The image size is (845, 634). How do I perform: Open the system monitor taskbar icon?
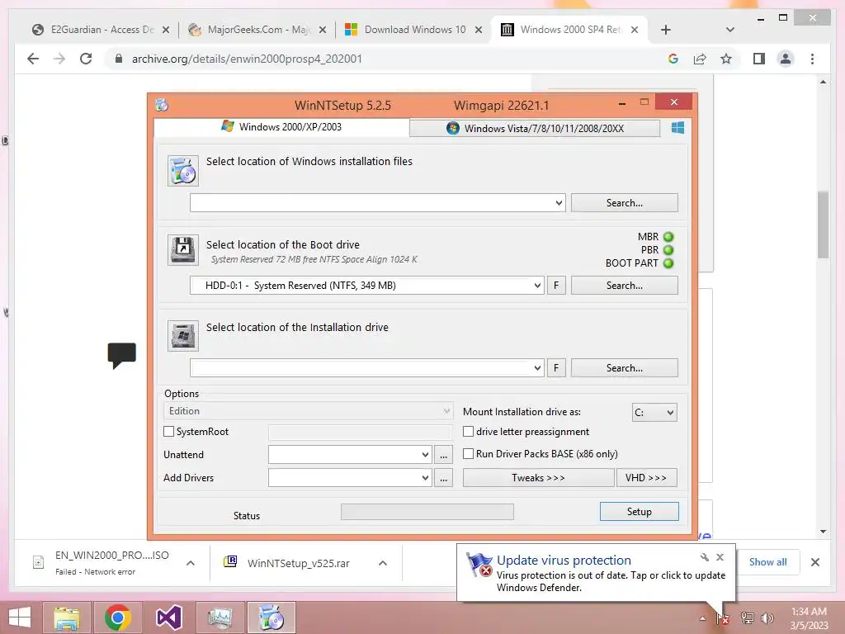pyautogui.click(x=220, y=617)
